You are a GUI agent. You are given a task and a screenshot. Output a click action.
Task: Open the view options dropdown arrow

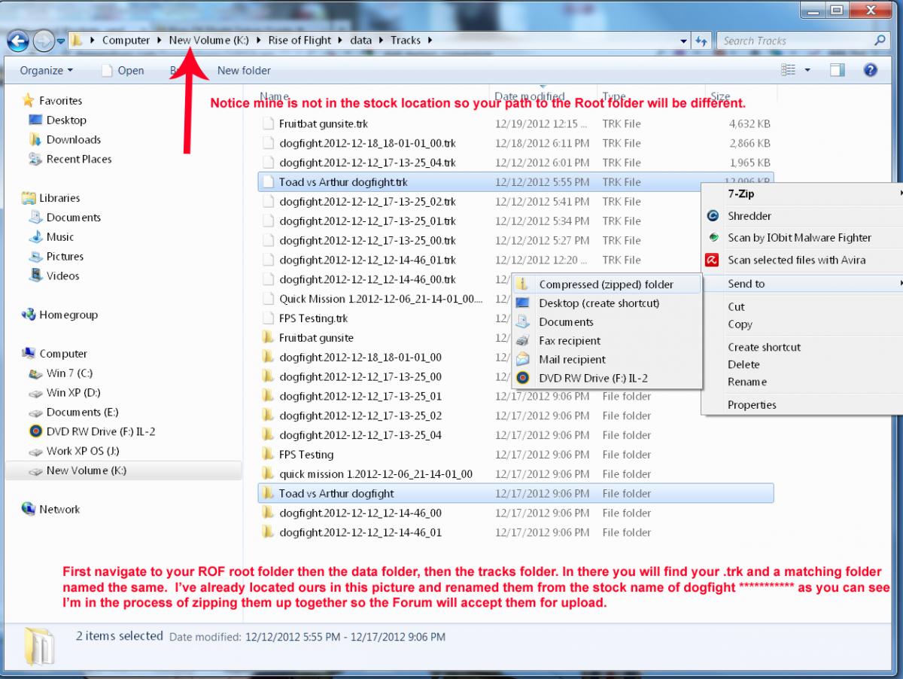point(807,70)
